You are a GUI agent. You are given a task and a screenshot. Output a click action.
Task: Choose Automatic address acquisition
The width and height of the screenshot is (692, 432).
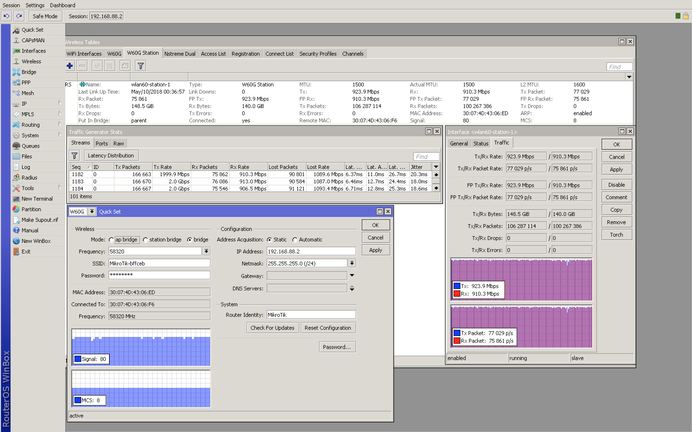tap(295, 240)
